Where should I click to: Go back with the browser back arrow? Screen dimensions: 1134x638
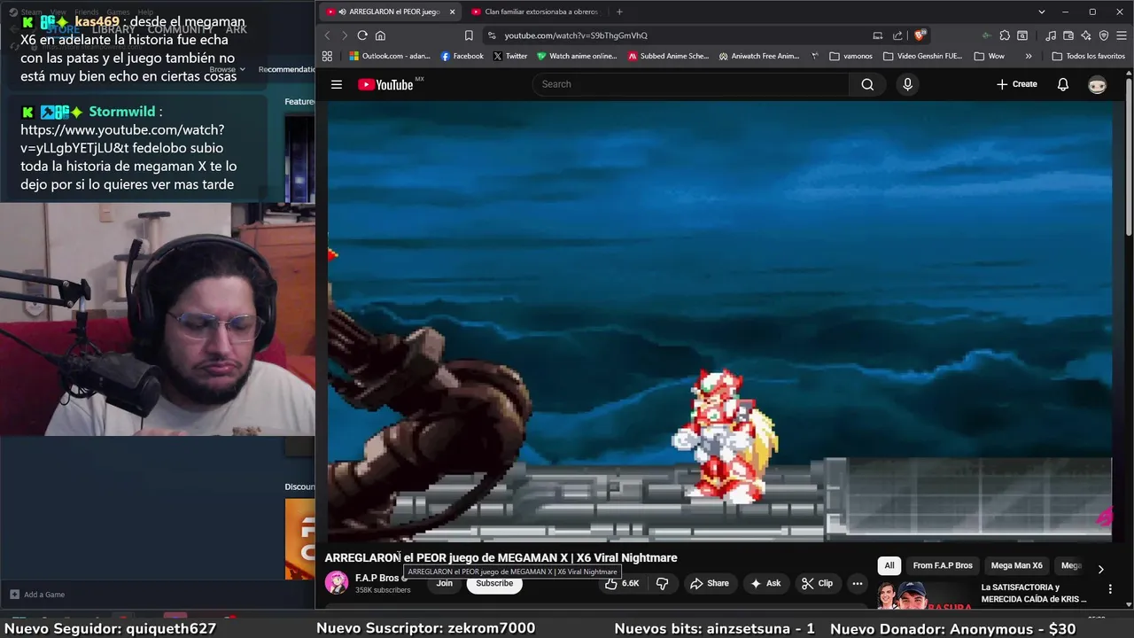327,35
